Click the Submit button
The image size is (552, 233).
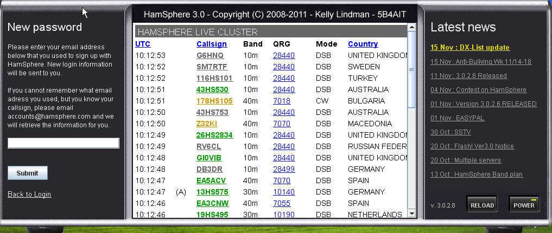click(x=27, y=173)
